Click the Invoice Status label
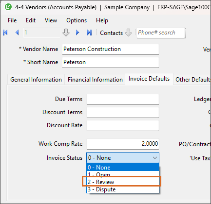This screenshot has height=204, width=211. [x=64, y=158]
